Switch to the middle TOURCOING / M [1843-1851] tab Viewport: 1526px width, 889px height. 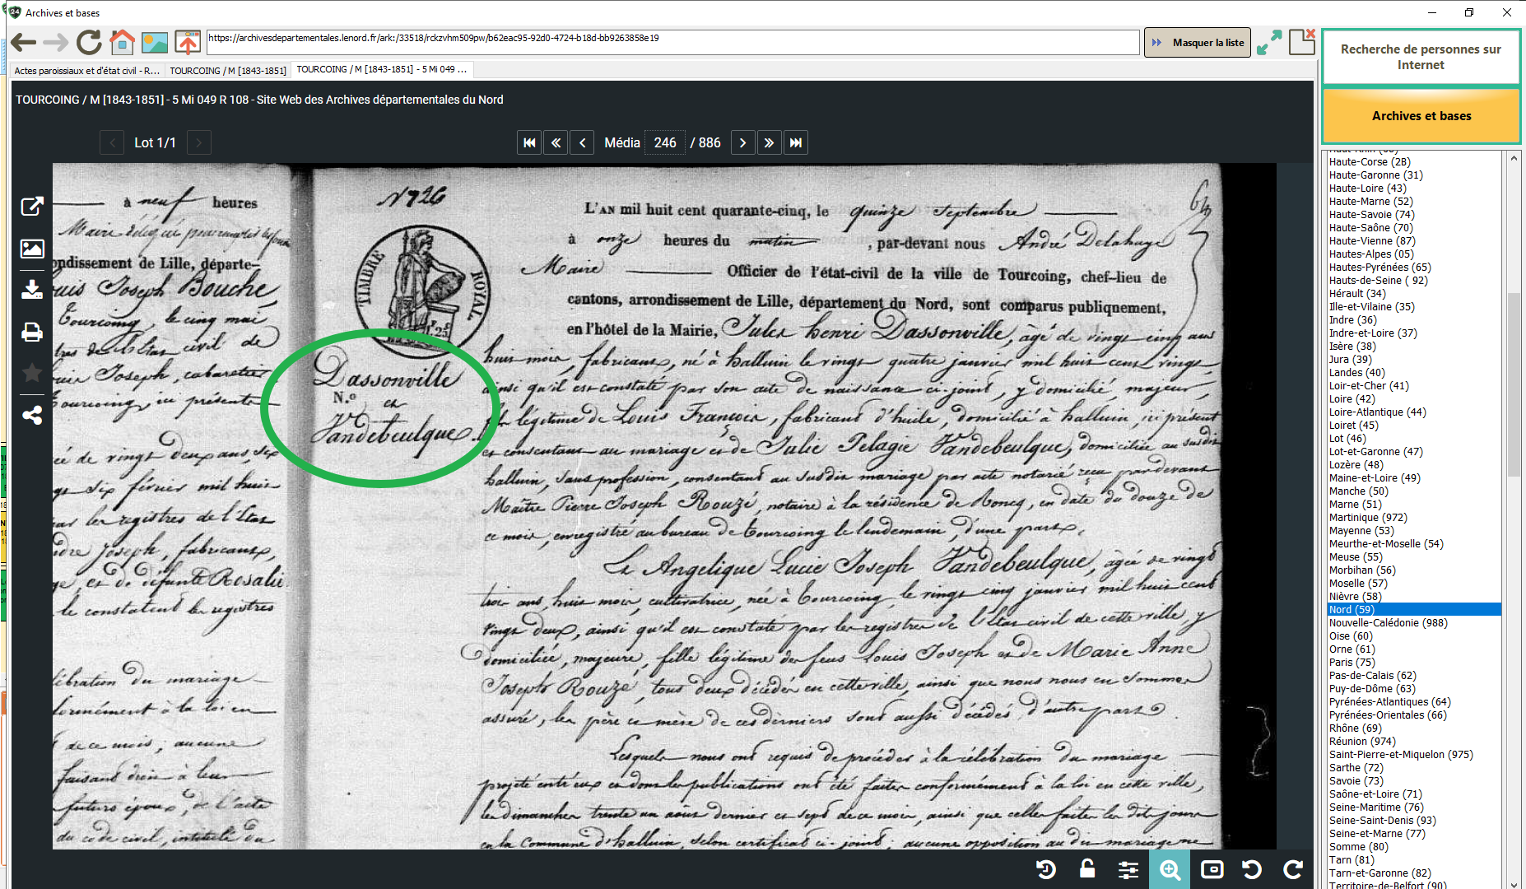pyautogui.click(x=228, y=70)
